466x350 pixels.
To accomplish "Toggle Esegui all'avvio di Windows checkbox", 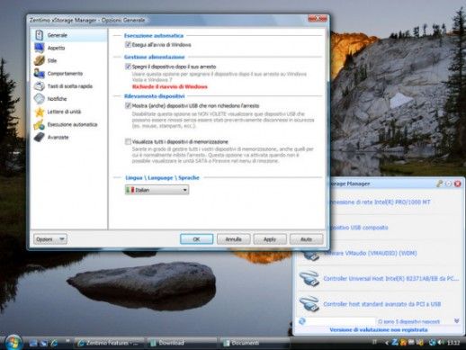I will (128, 45).
